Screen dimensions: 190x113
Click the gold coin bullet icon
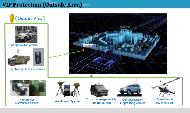pos(12,18)
